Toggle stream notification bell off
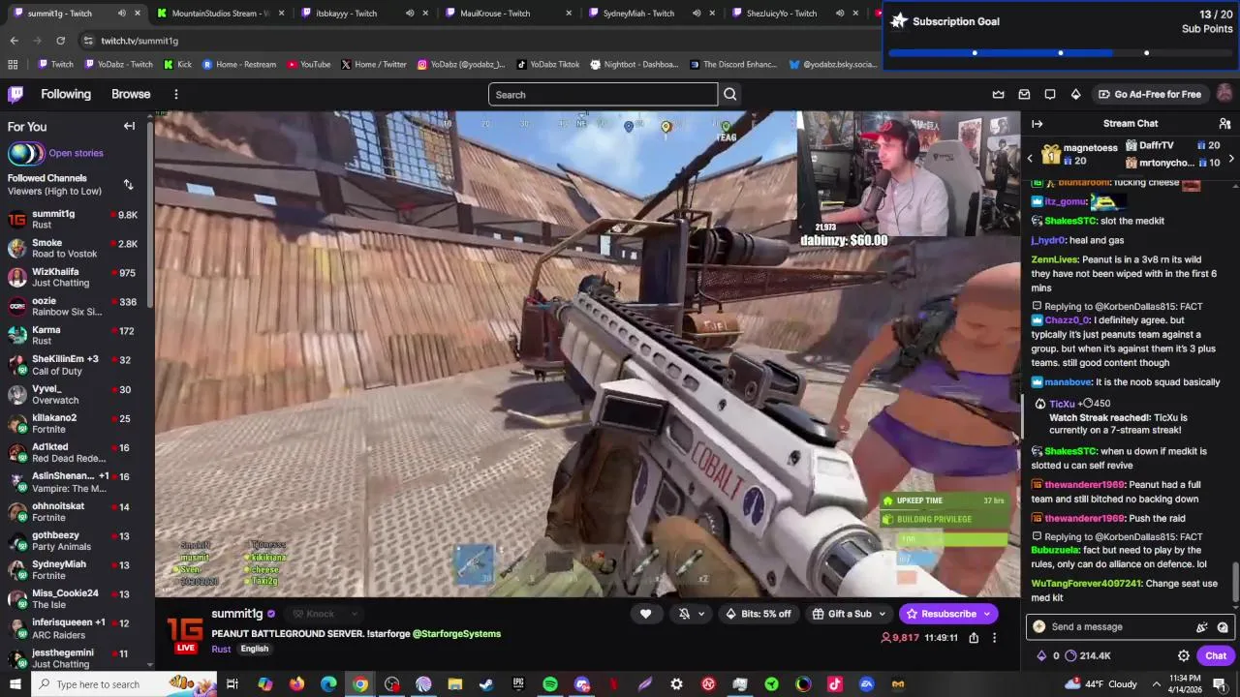Image resolution: width=1240 pixels, height=697 pixels. click(684, 614)
